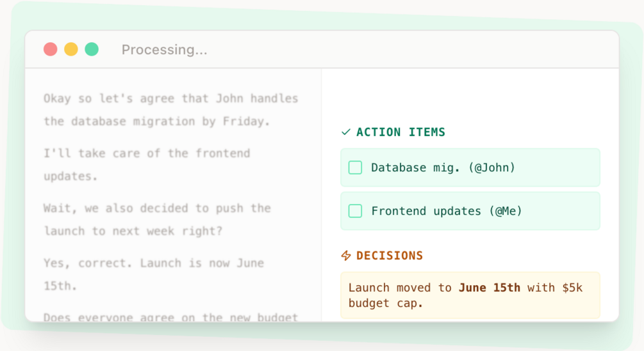The height and width of the screenshot is (351, 644).
Task: Select the ACTION ITEMS section heading
Action: tap(400, 132)
